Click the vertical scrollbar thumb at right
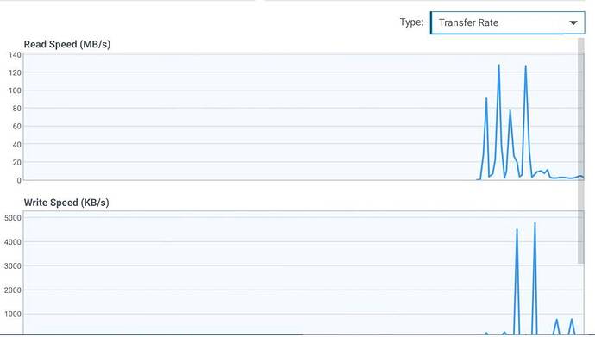 [x=580, y=151]
